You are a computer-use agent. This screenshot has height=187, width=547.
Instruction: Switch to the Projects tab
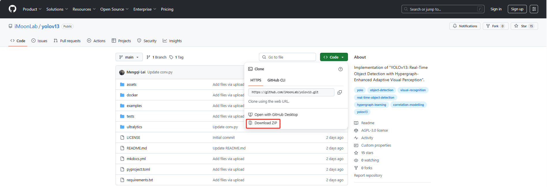pyautogui.click(x=121, y=41)
